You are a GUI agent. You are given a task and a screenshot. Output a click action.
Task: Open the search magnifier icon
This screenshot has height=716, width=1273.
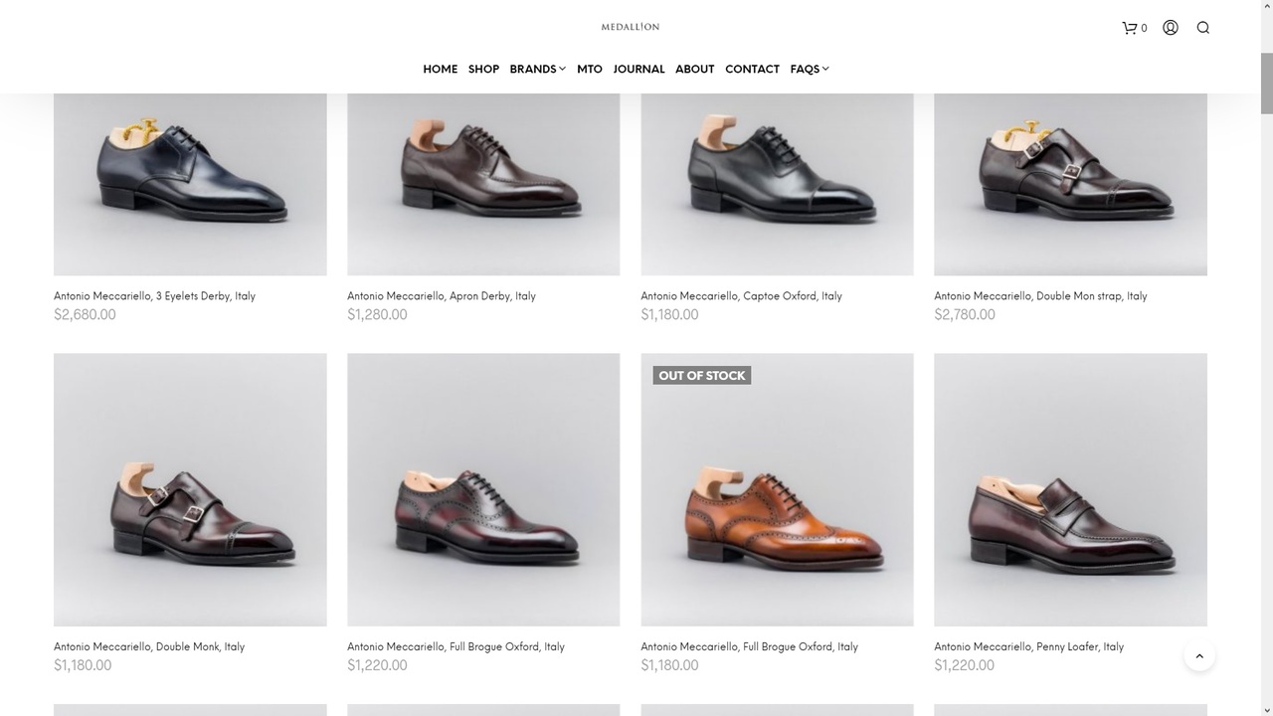pyautogui.click(x=1203, y=28)
